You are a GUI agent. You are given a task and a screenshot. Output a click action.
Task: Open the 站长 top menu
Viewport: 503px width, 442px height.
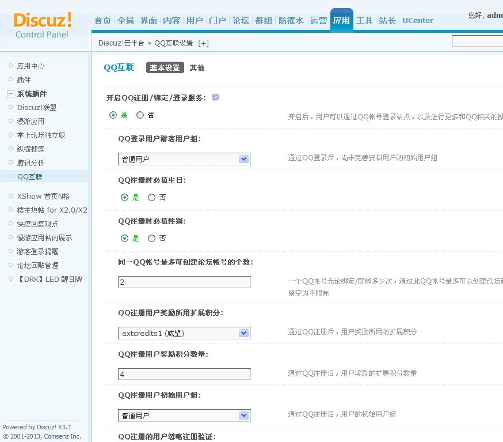point(387,21)
